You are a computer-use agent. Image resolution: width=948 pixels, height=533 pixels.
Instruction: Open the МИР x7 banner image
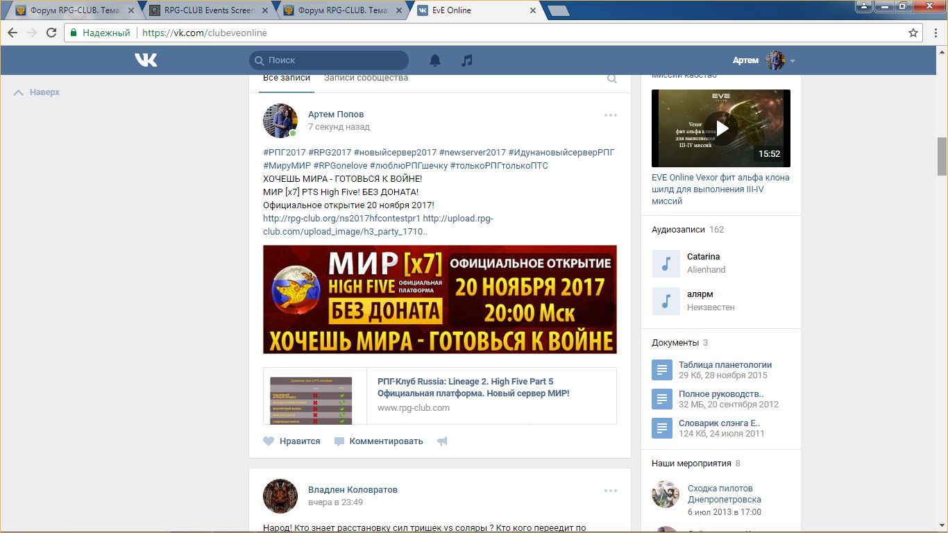[440, 299]
